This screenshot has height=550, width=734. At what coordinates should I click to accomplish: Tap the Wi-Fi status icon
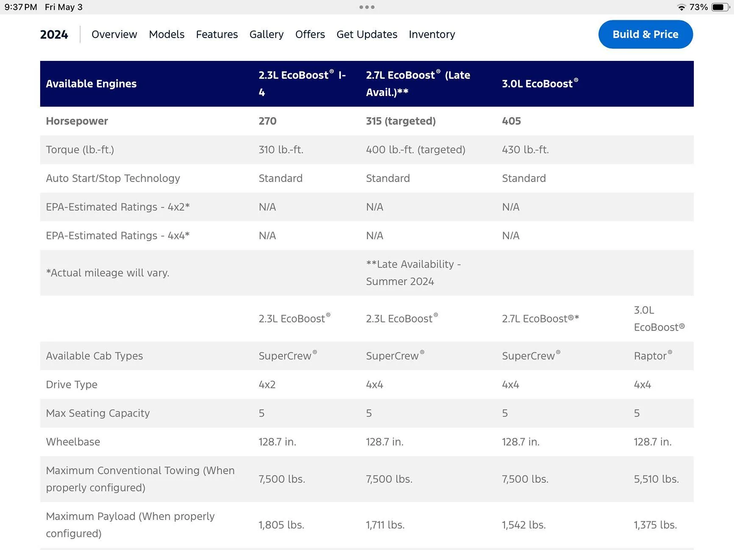(x=681, y=7)
